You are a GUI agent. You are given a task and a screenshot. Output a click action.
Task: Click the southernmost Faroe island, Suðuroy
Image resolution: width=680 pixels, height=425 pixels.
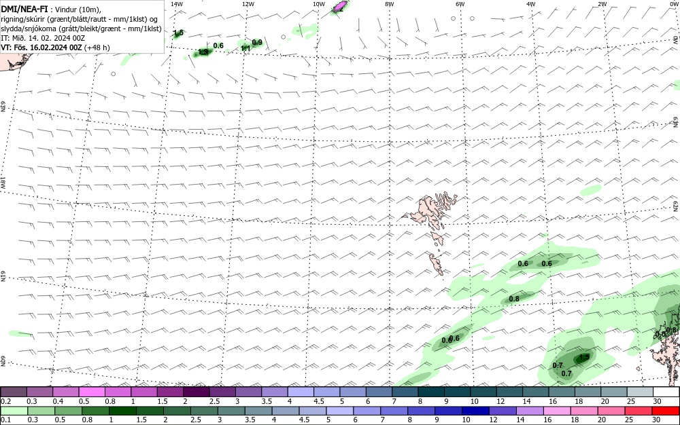point(437,264)
